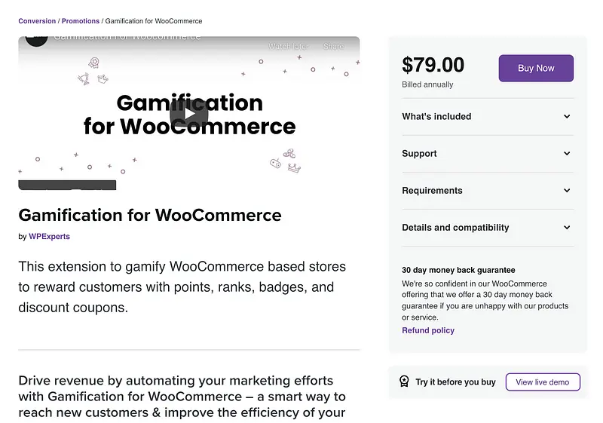
Task: Click the video thumbnail's bottom dark bar
Action: (x=67, y=185)
